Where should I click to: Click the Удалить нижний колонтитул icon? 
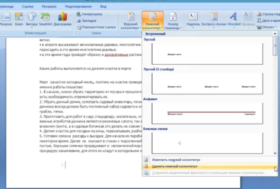click(x=146, y=166)
